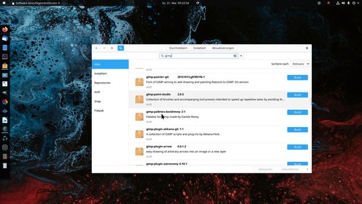Select the Flatpak filter in the sidebar

pos(110,110)
